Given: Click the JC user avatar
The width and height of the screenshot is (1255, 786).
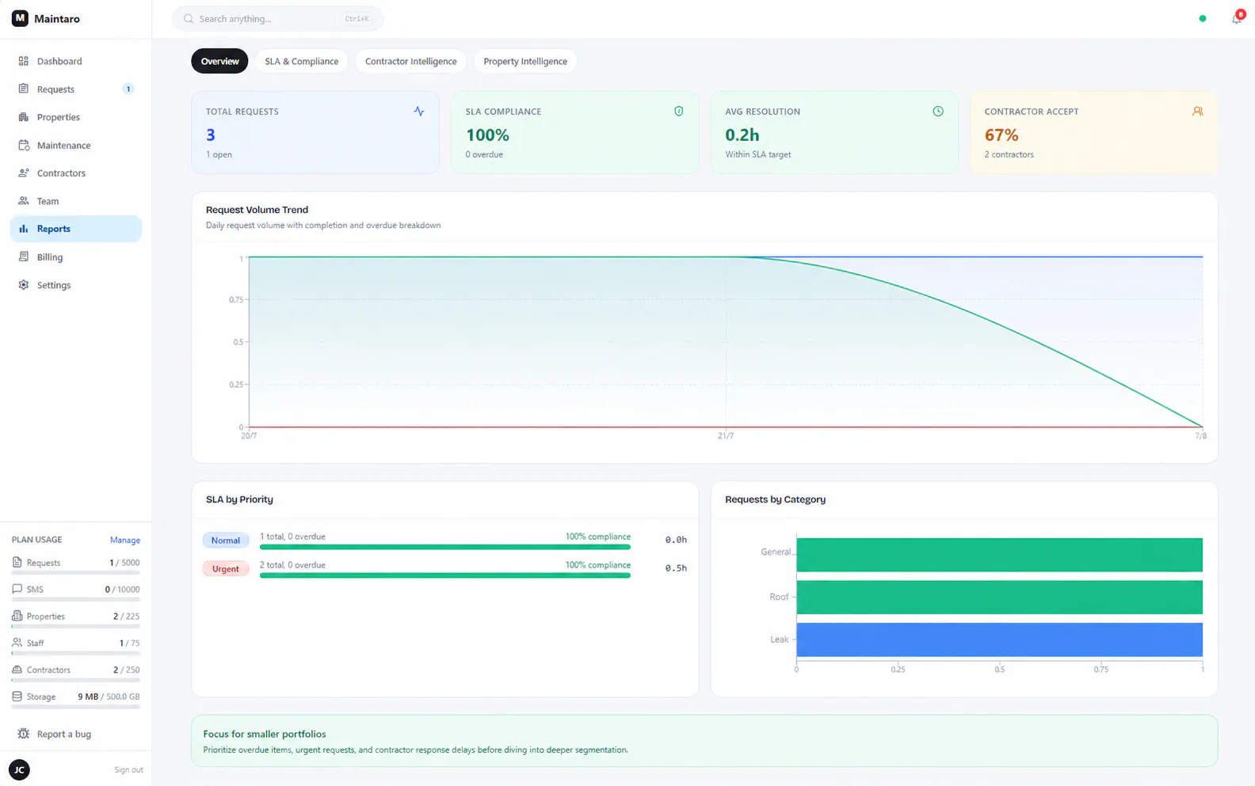Looking at the screenshot, I should [x=19, y=769].
